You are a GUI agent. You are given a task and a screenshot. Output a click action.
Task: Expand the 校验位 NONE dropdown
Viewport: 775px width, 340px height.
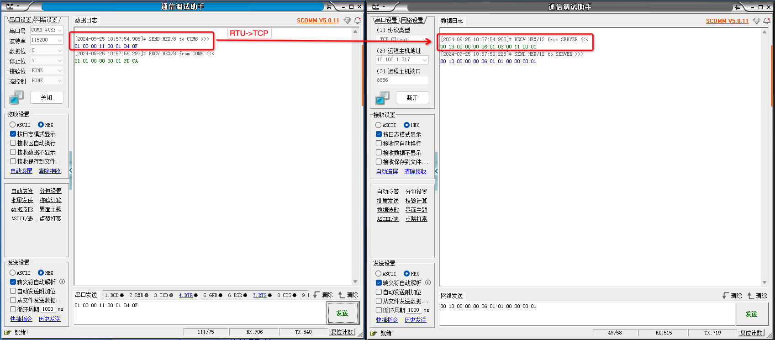(47, 71)
